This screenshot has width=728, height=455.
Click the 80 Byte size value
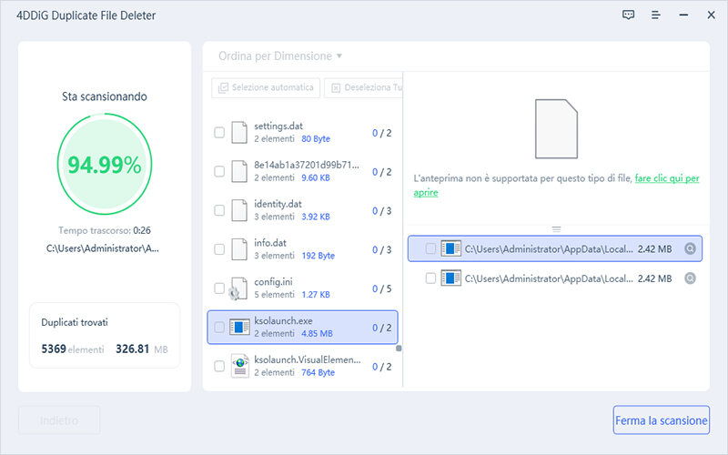316,139
